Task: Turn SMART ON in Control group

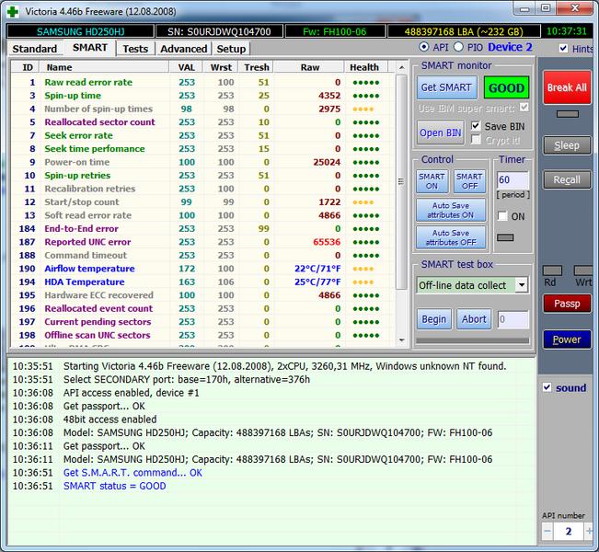Action: tap(432, 181)
